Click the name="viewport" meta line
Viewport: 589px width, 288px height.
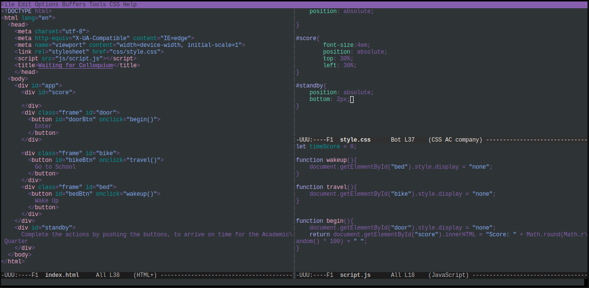click(x=130, y=45)
